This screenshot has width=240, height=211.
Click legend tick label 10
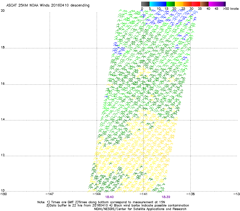[x=159, y=9]
